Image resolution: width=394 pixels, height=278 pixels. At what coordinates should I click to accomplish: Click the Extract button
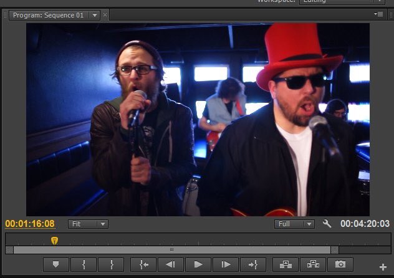[x=313, y=264]
